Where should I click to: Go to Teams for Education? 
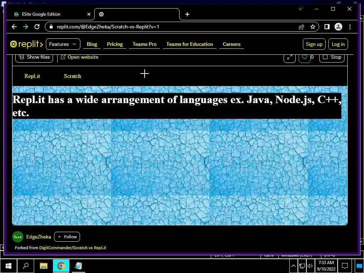[x=189, y=44]
